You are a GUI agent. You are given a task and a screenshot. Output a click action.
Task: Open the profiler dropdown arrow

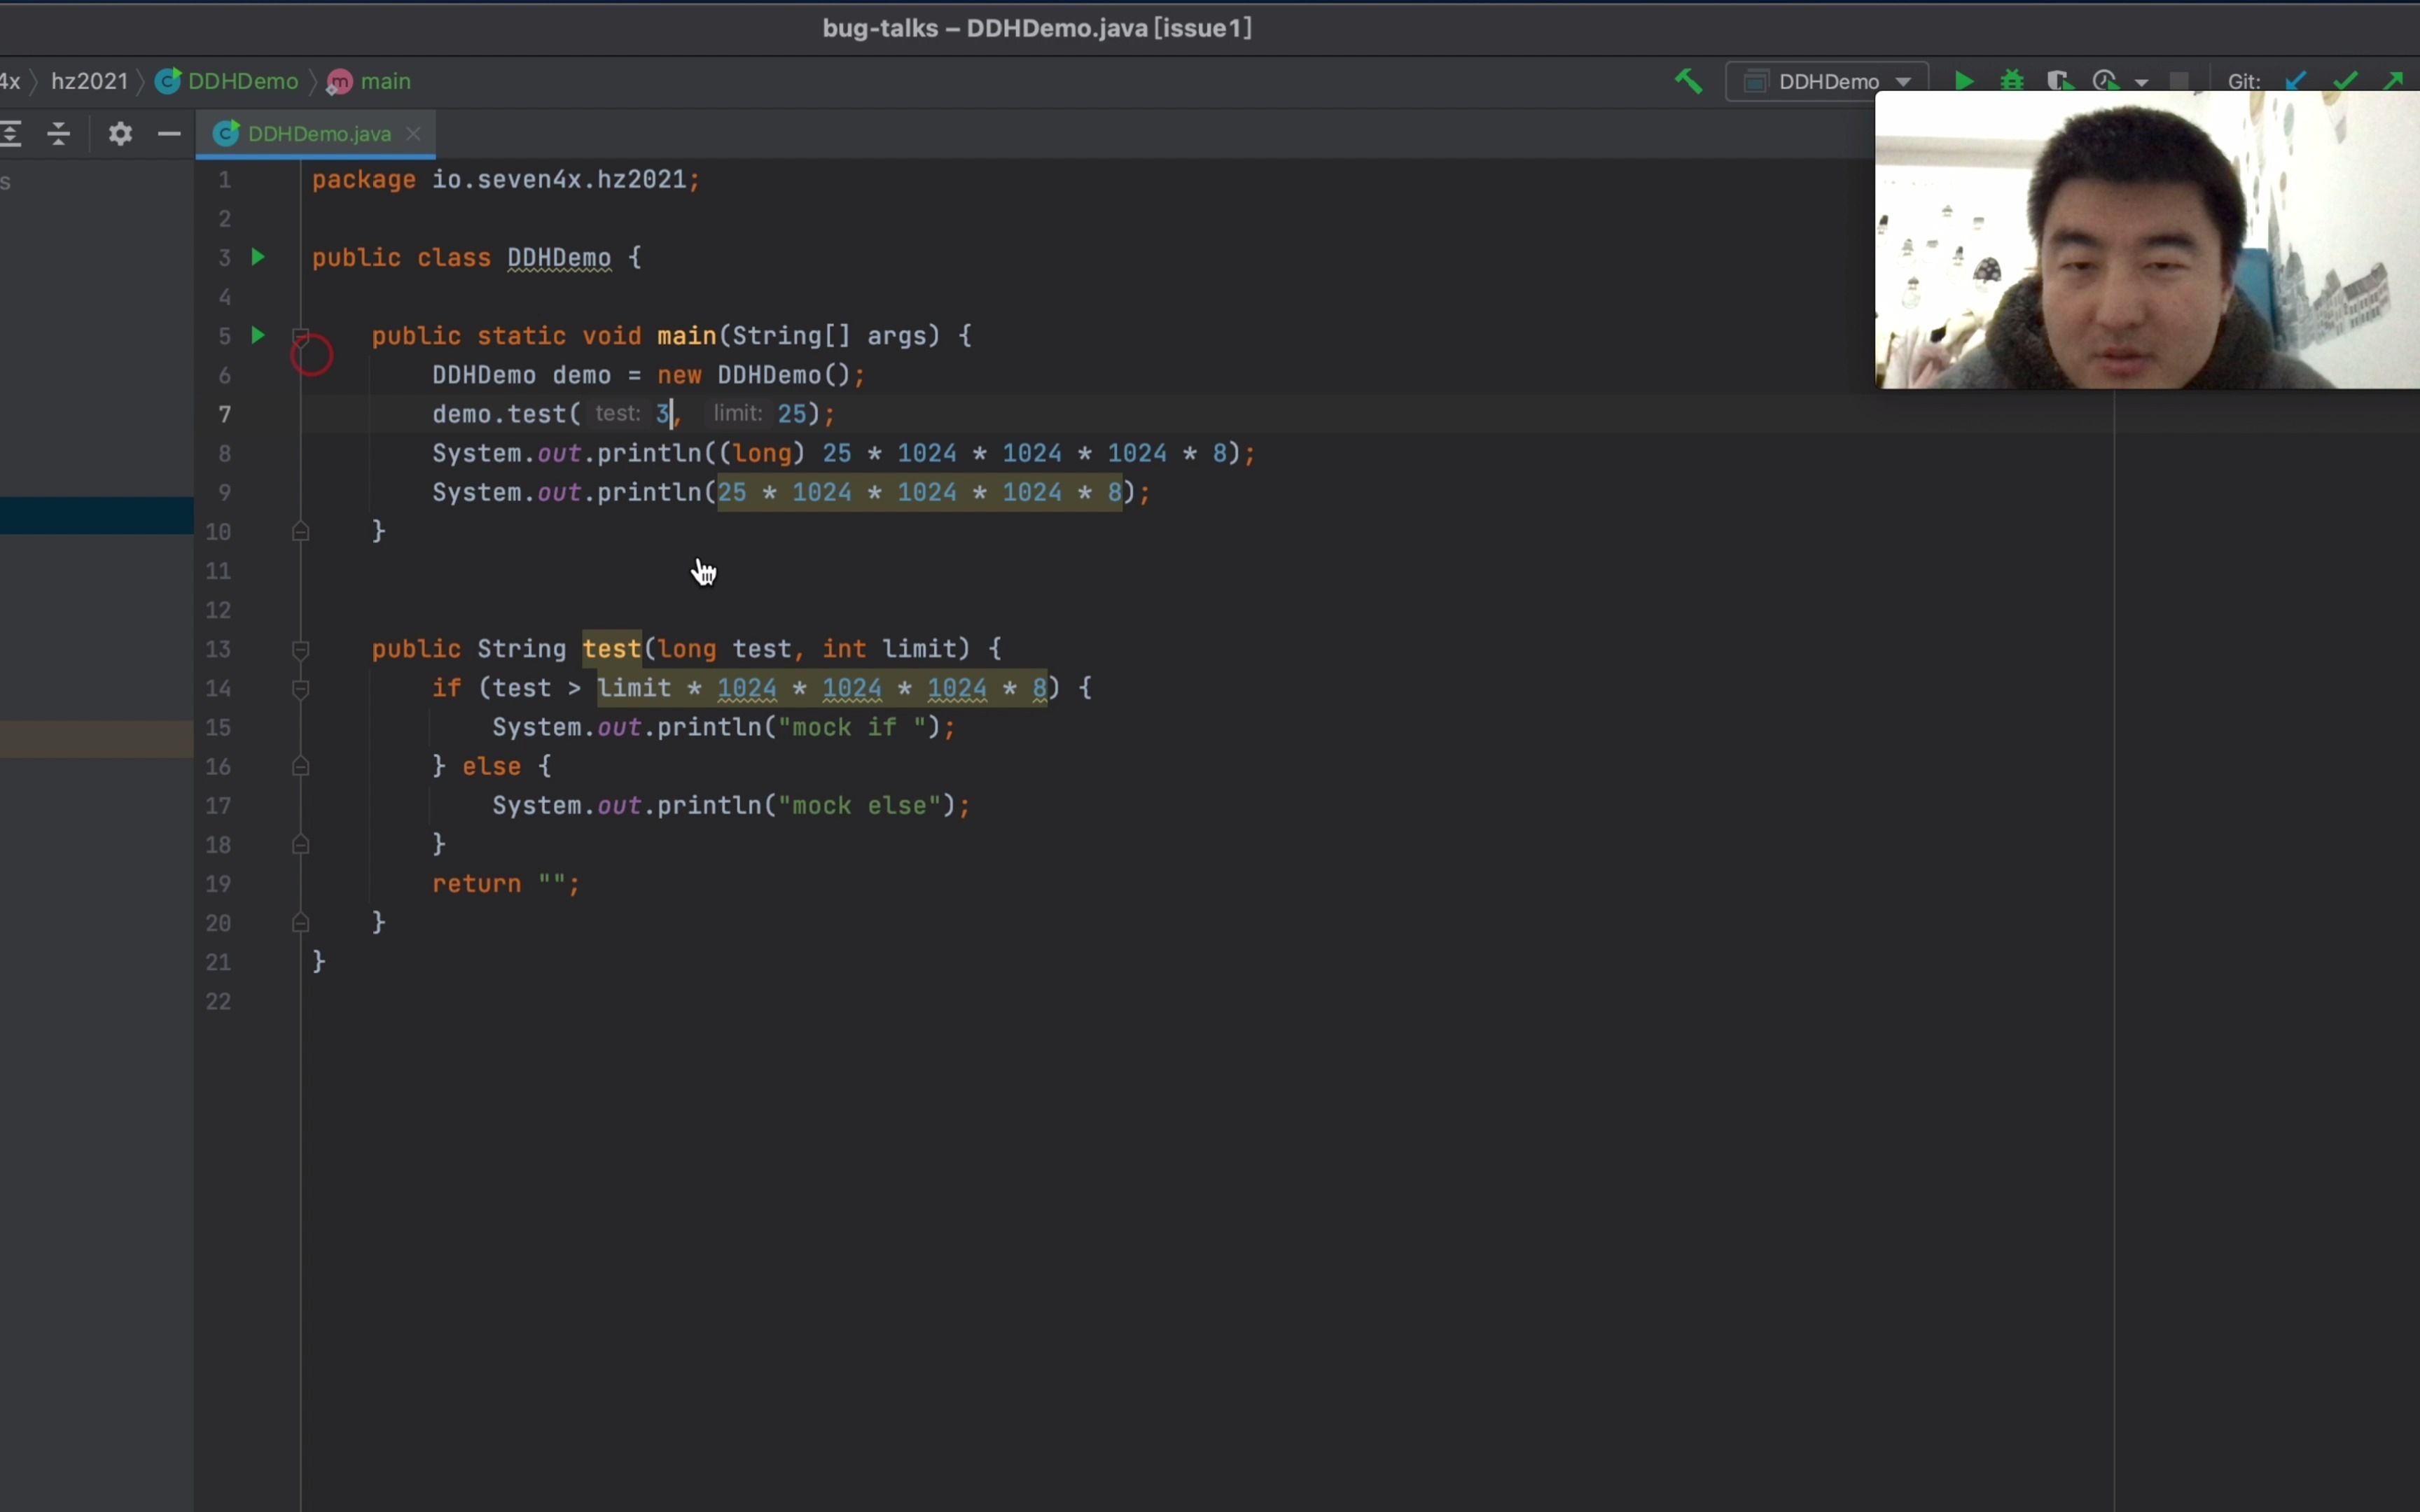pos(2142,82)
